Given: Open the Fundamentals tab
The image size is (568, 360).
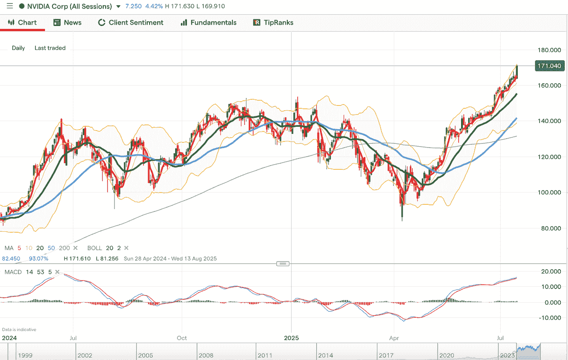Looking at the screenshot, I should tap(208, 23).
